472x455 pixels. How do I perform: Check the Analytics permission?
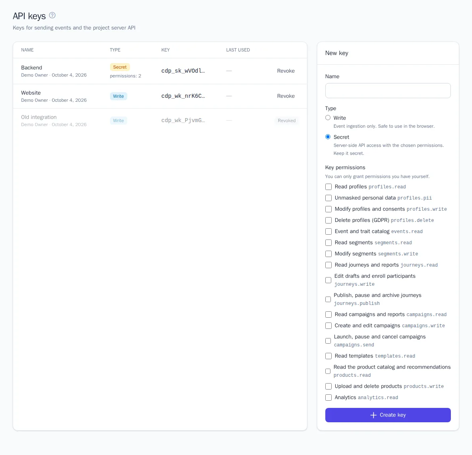(328, 398)
